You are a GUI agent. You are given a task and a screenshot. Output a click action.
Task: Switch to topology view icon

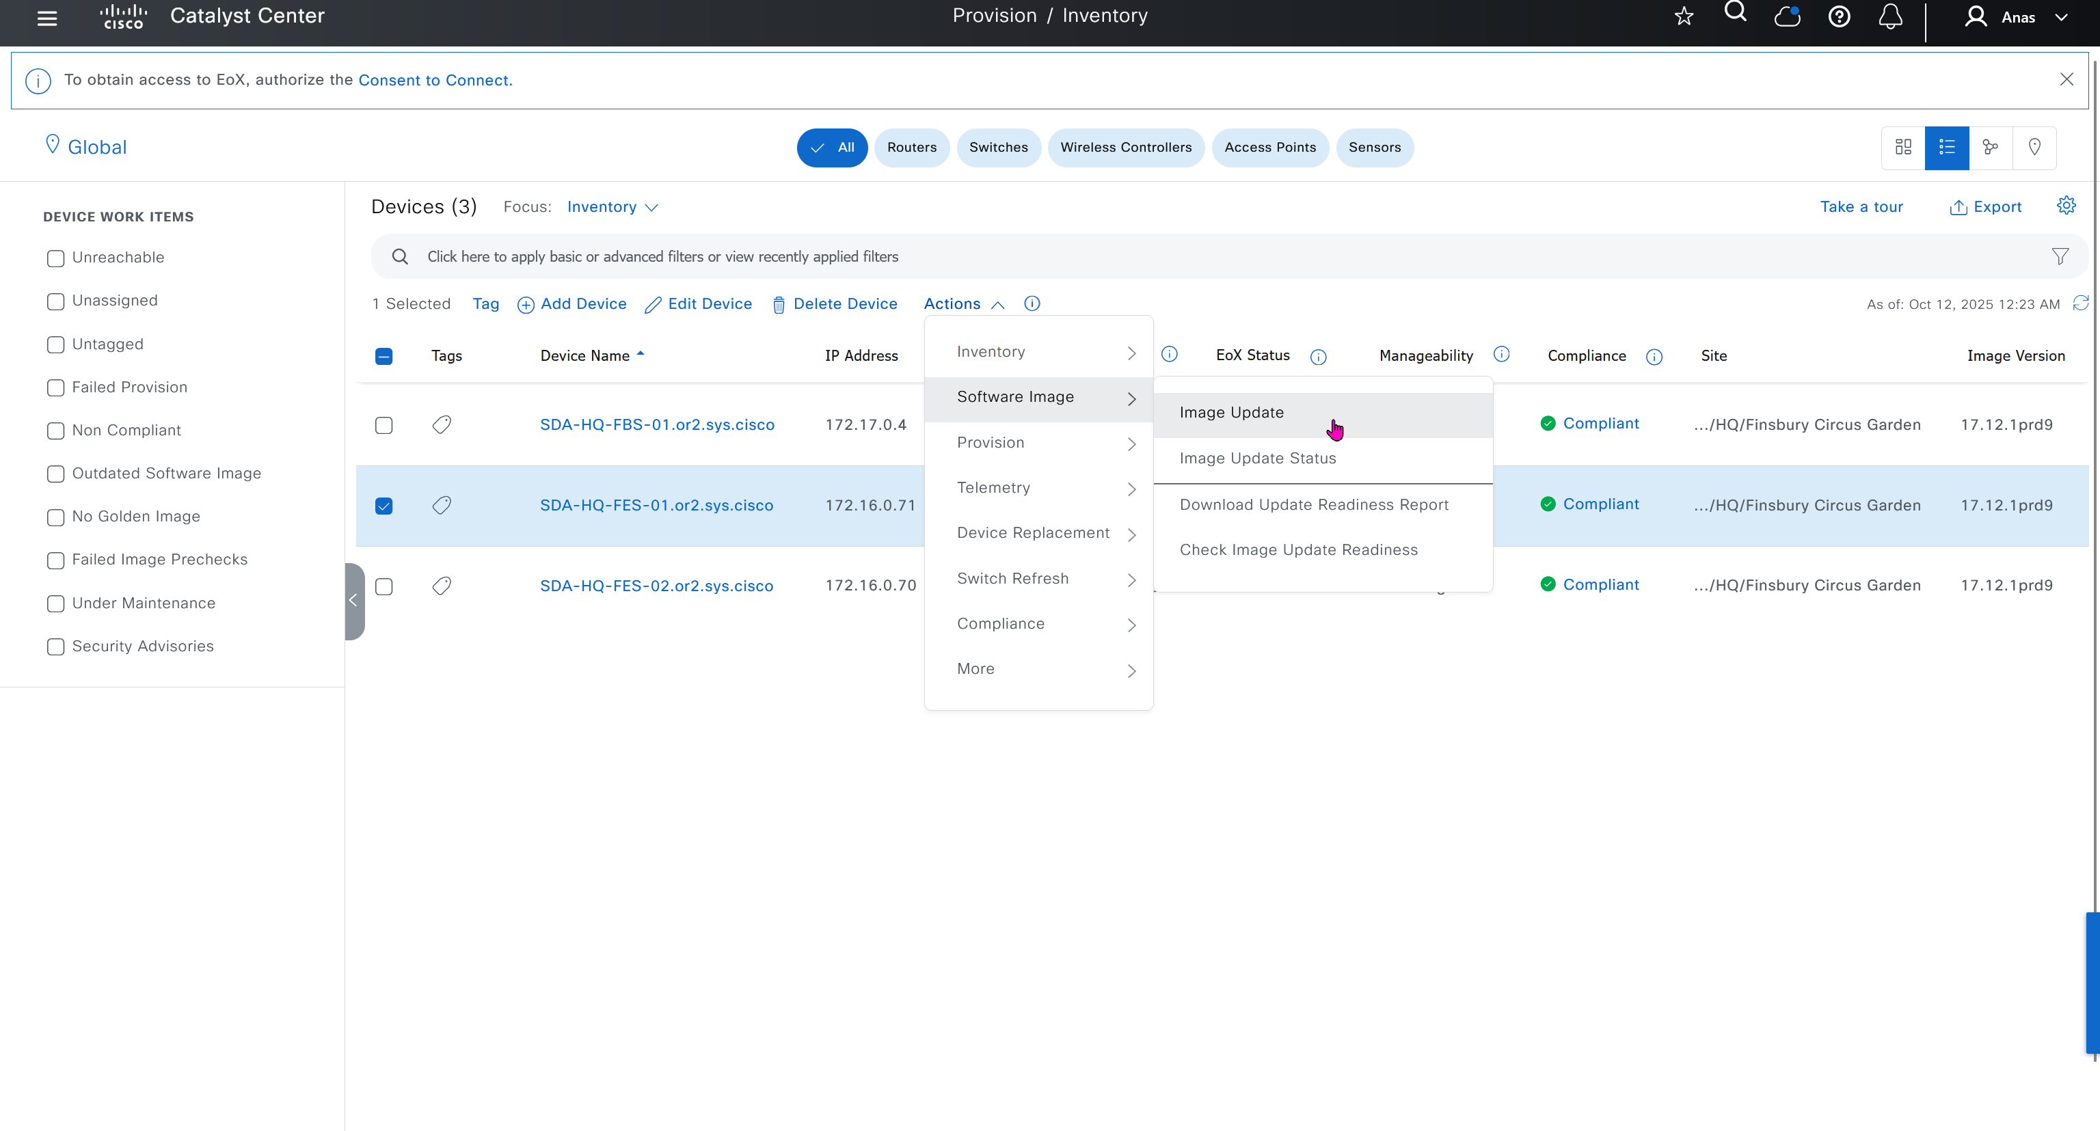1990,148
